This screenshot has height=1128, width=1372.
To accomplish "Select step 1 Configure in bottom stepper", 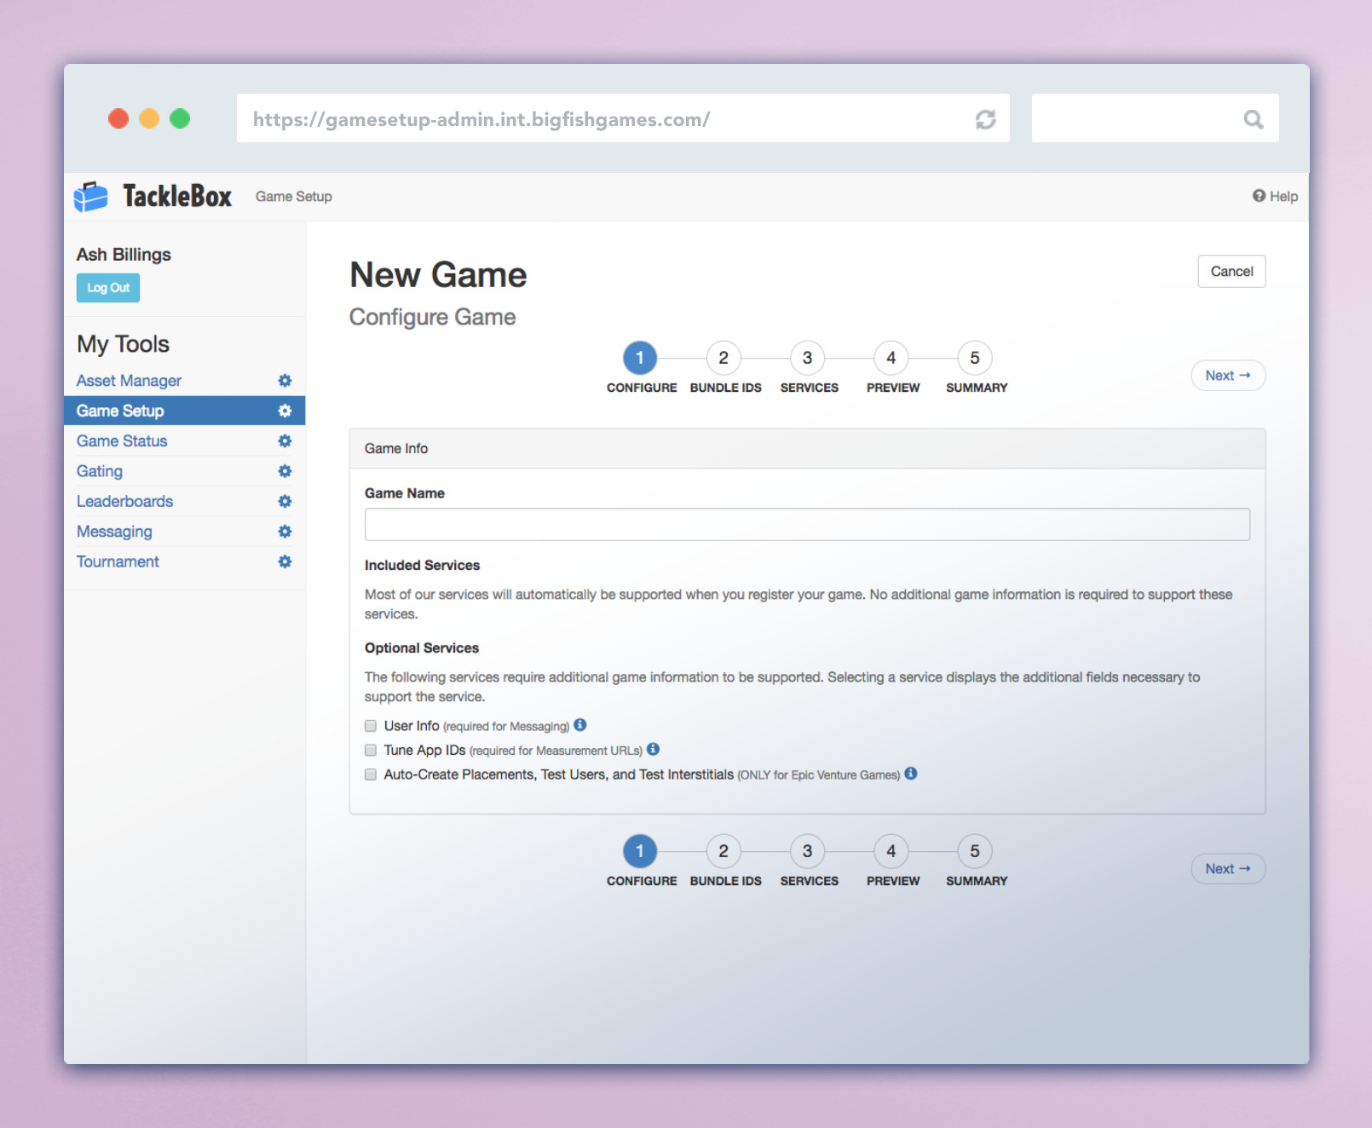I will (x=640, y=851).
